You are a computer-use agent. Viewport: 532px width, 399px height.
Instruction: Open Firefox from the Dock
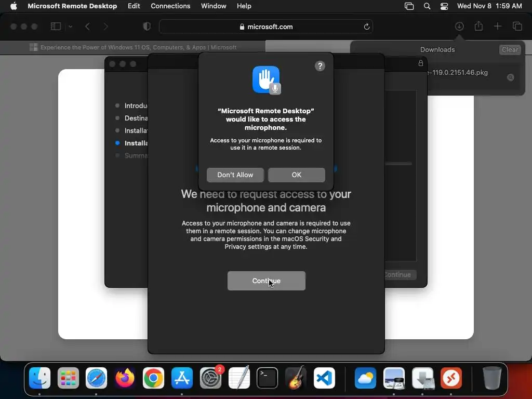[125, 378]
